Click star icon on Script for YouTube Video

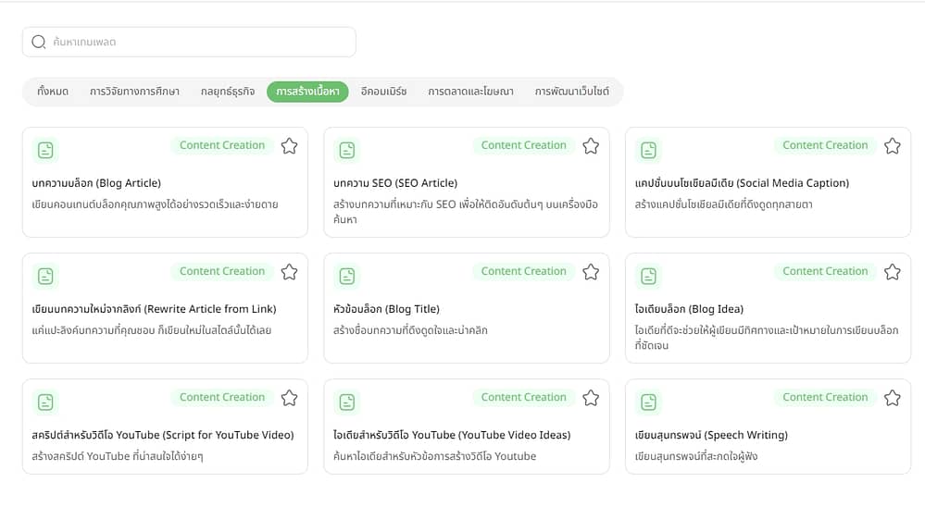[289, 398]
